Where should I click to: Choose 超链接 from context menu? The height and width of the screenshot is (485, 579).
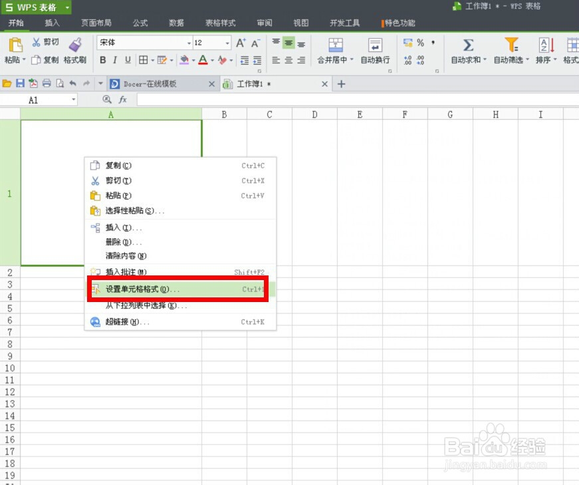pyautogui.click(x=181, y=322)
